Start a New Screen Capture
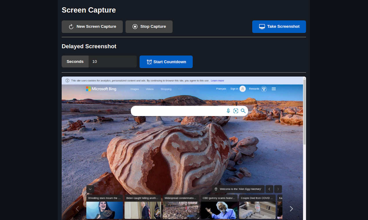Screen dimensions: 368x220 click(92, 26)
